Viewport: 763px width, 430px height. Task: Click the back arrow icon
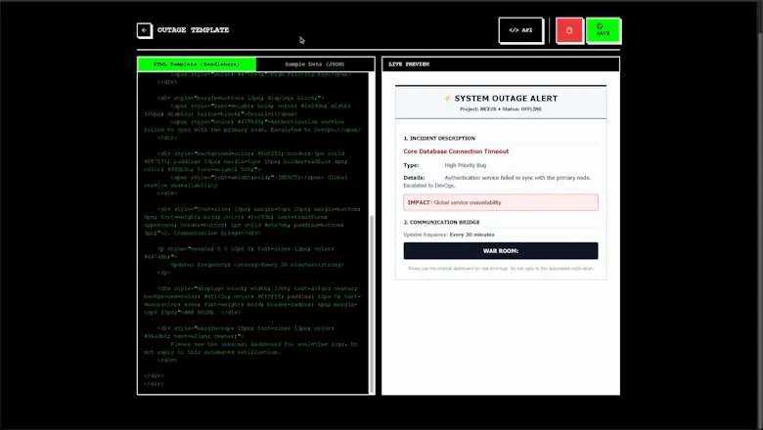click(x=144, y=30)
